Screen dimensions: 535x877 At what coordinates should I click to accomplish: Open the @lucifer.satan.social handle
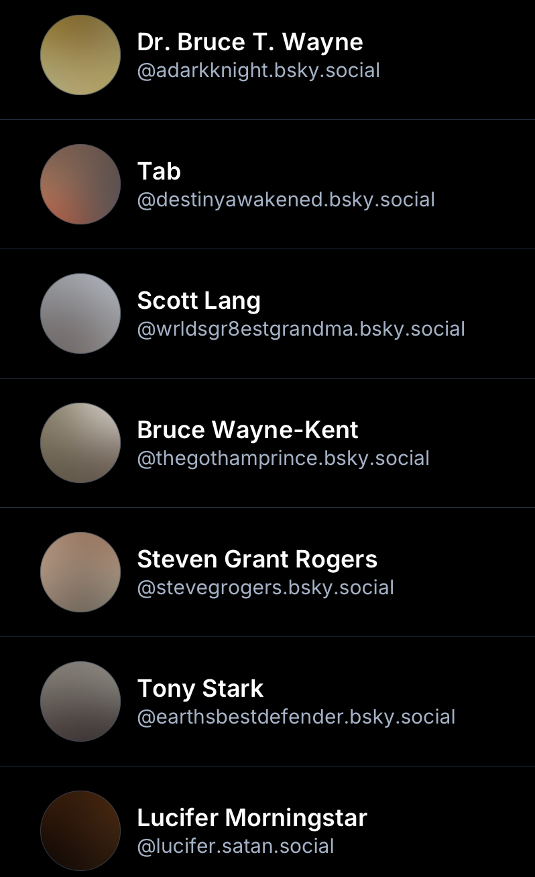tap(235, 846)
